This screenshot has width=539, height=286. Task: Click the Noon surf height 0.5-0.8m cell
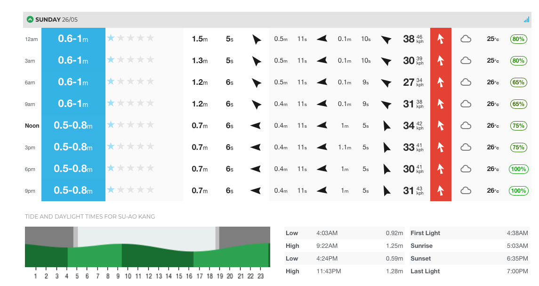click(73, 126)
